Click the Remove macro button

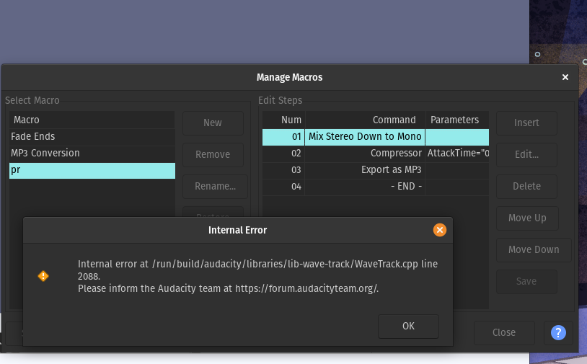pos(213,154)
